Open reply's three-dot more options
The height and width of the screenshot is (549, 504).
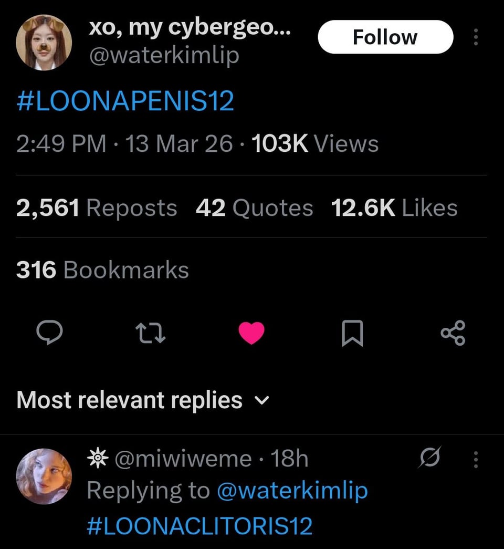point(476,460)
